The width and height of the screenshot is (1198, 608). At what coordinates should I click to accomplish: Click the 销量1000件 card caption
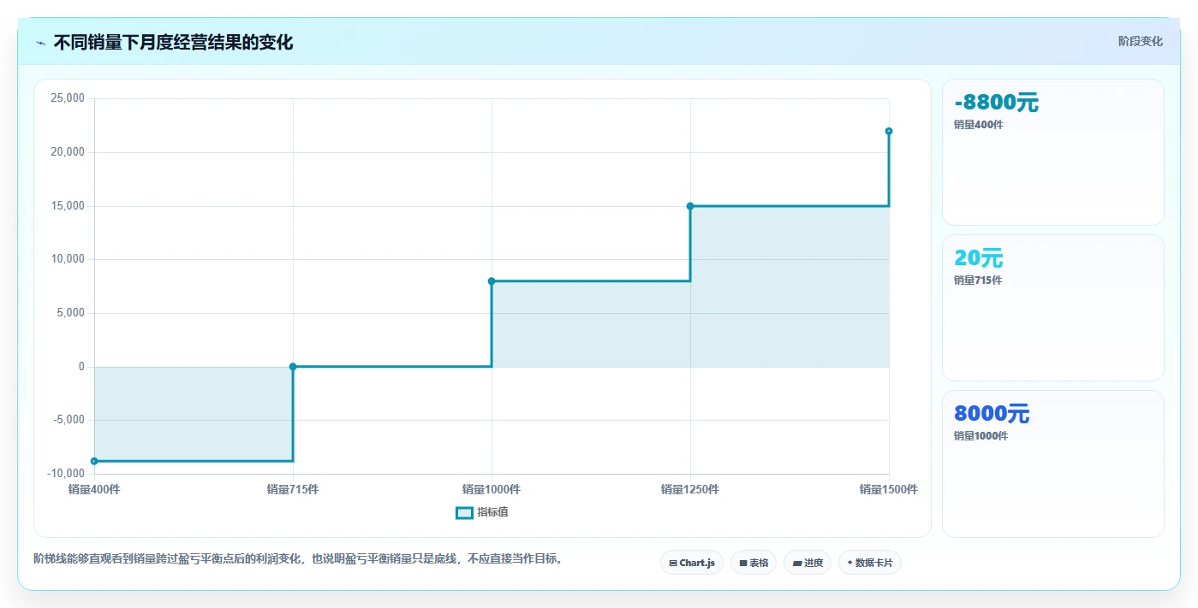coord(981,436)
